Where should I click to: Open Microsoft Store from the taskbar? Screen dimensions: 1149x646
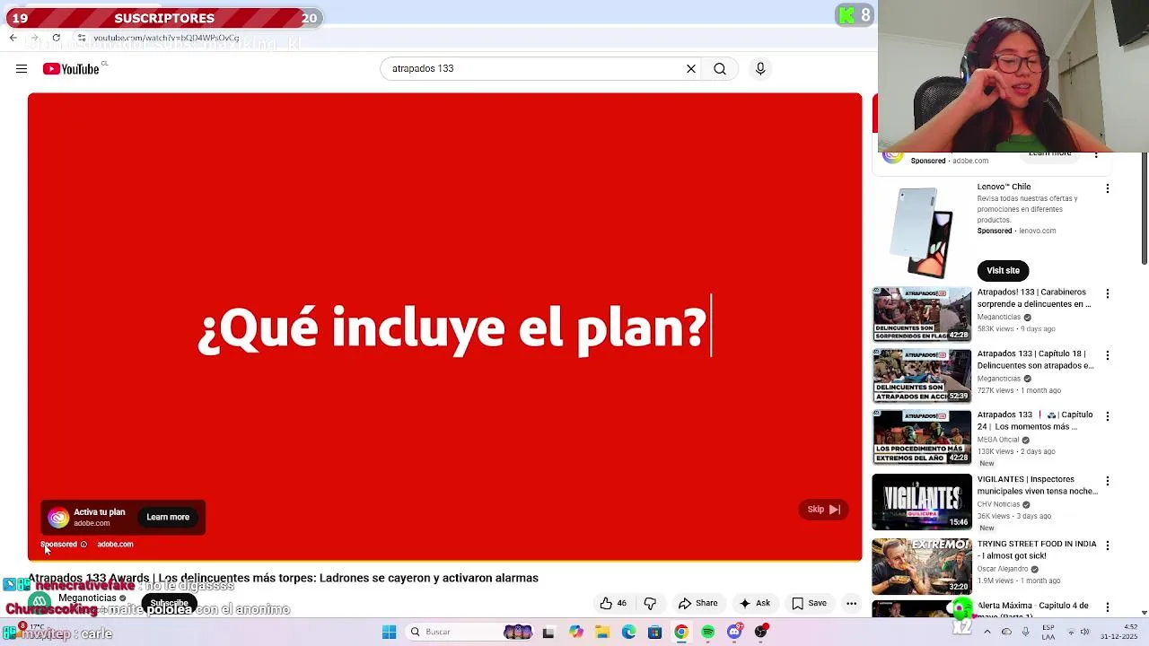click(x=655, y=633)
